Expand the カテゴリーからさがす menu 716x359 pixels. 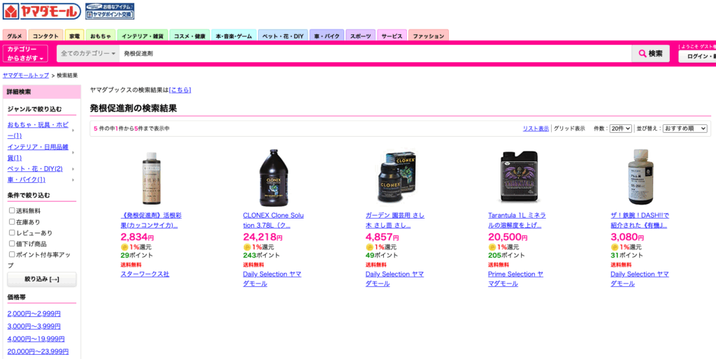(25, 53)
